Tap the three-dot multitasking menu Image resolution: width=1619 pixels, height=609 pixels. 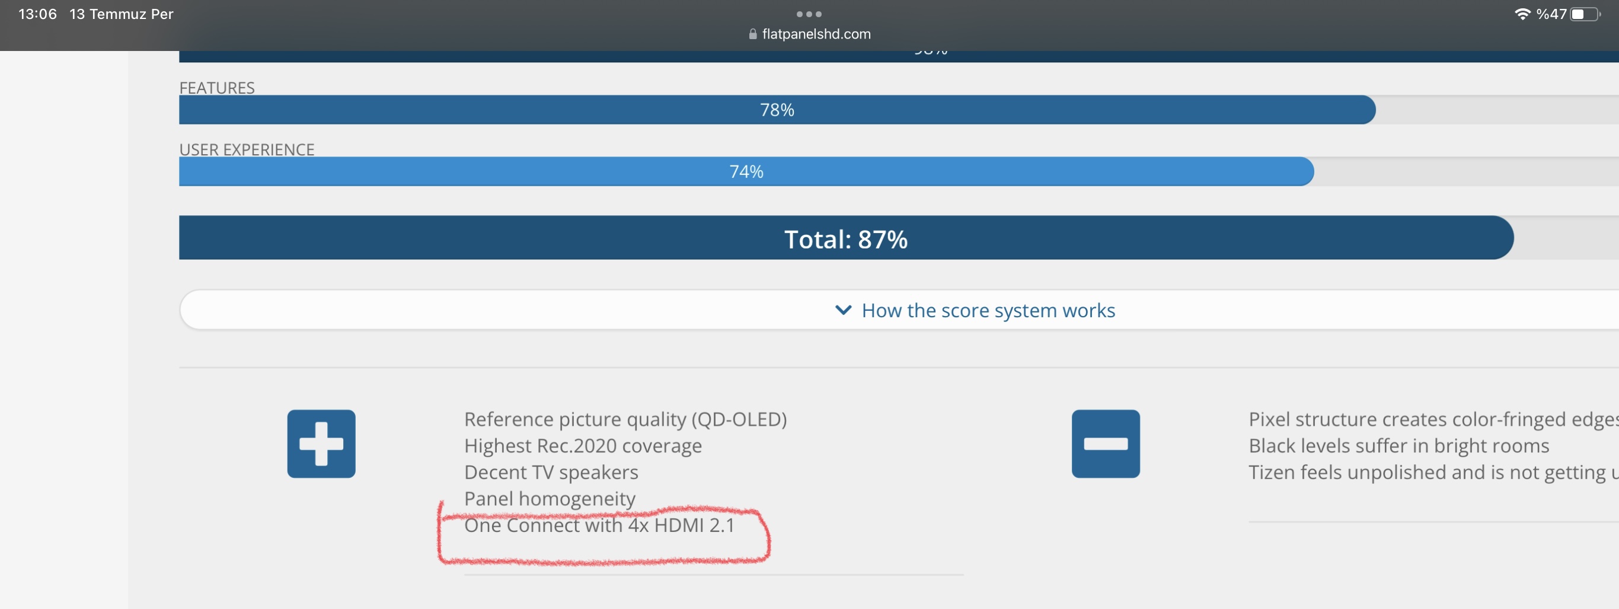[x=809, y=14]
